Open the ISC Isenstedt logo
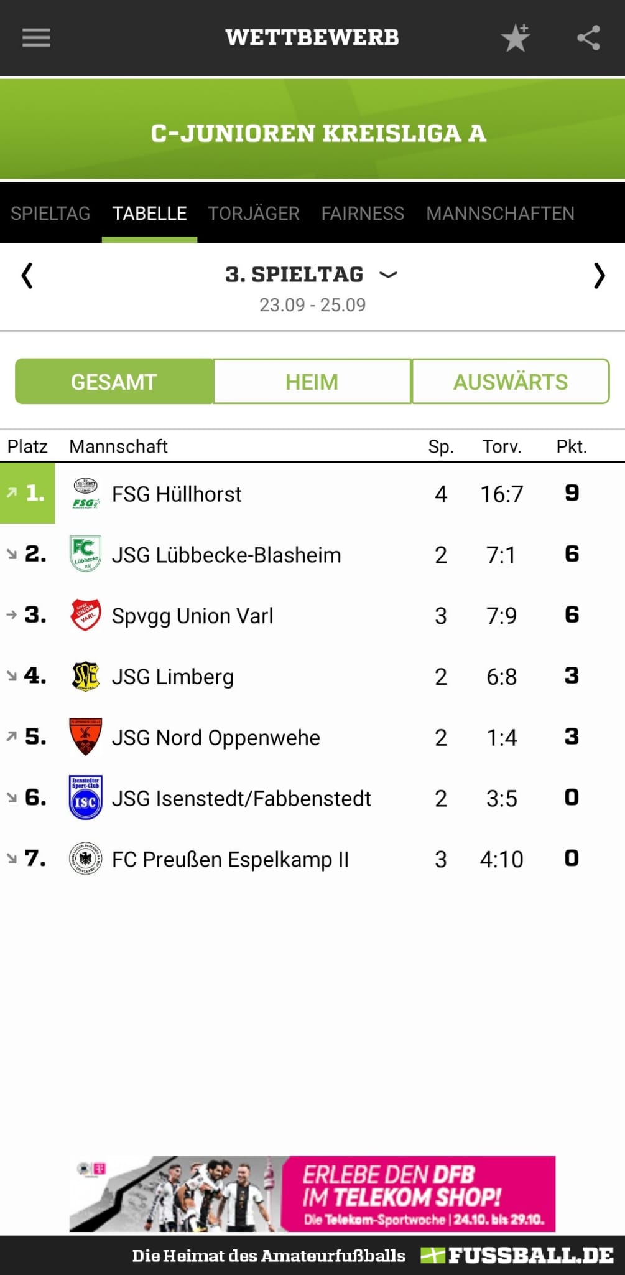This screenshot has height=1275, width=625. pyautogui.click(x=86, y=797)
